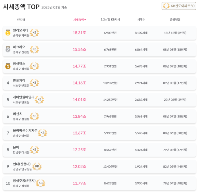Click the 세대수 column header
This screenshot has height=192, width=197.
tap(141, 20)
